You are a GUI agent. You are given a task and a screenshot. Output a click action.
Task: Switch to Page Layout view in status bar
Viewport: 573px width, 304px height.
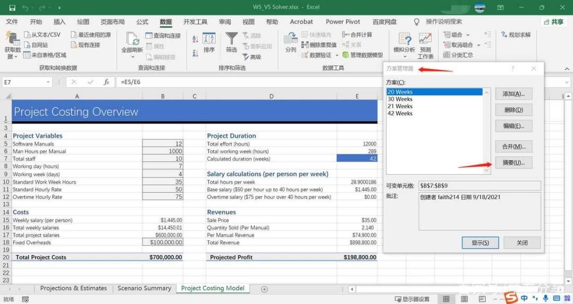click(464, 299)
